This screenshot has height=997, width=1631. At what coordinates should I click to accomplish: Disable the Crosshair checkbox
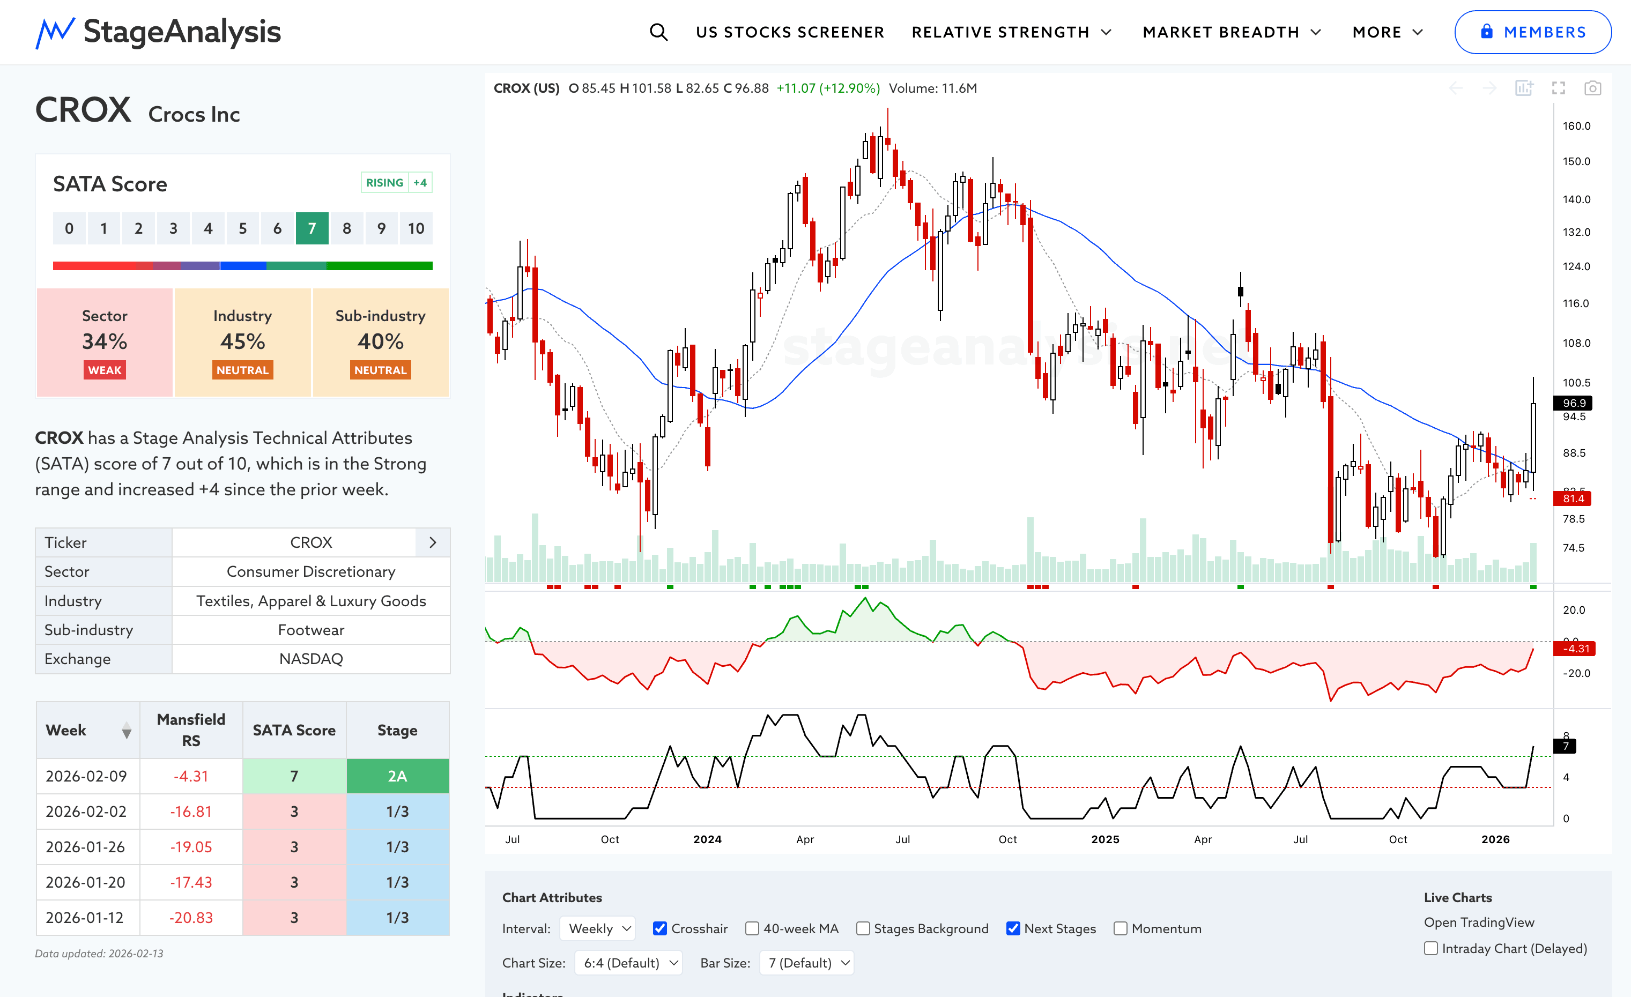coord(659,928)
